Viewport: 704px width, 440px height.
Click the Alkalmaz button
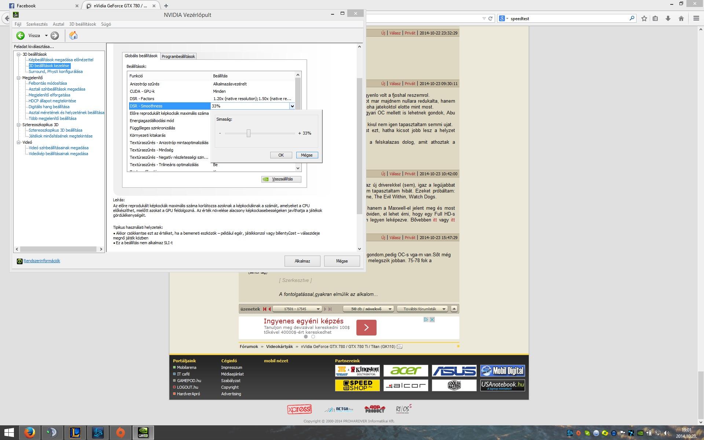tap(302, 261)
